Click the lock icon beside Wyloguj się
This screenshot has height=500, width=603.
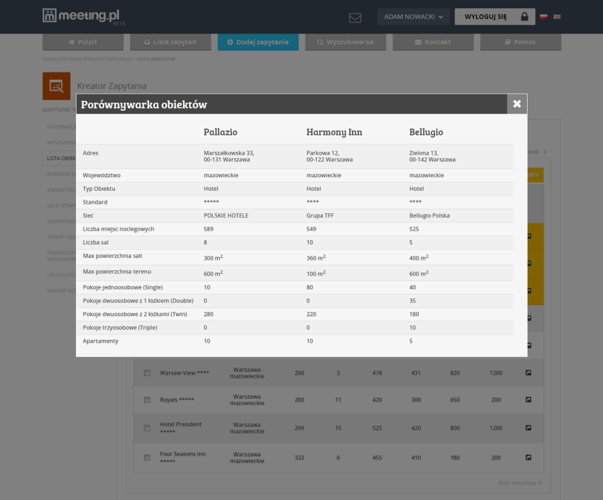click(524, 16)
